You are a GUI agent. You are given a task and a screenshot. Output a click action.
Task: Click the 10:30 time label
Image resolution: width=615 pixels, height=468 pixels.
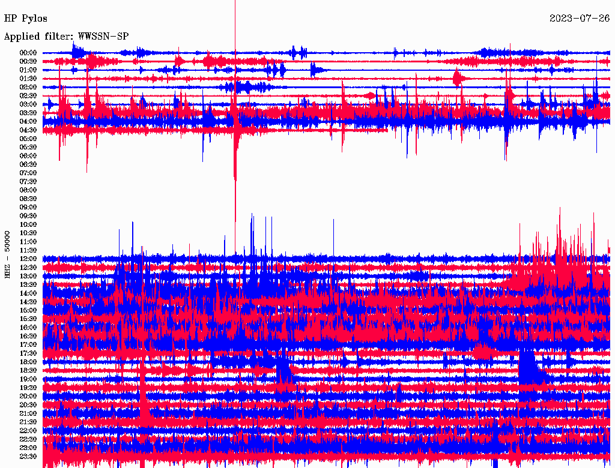28,233
